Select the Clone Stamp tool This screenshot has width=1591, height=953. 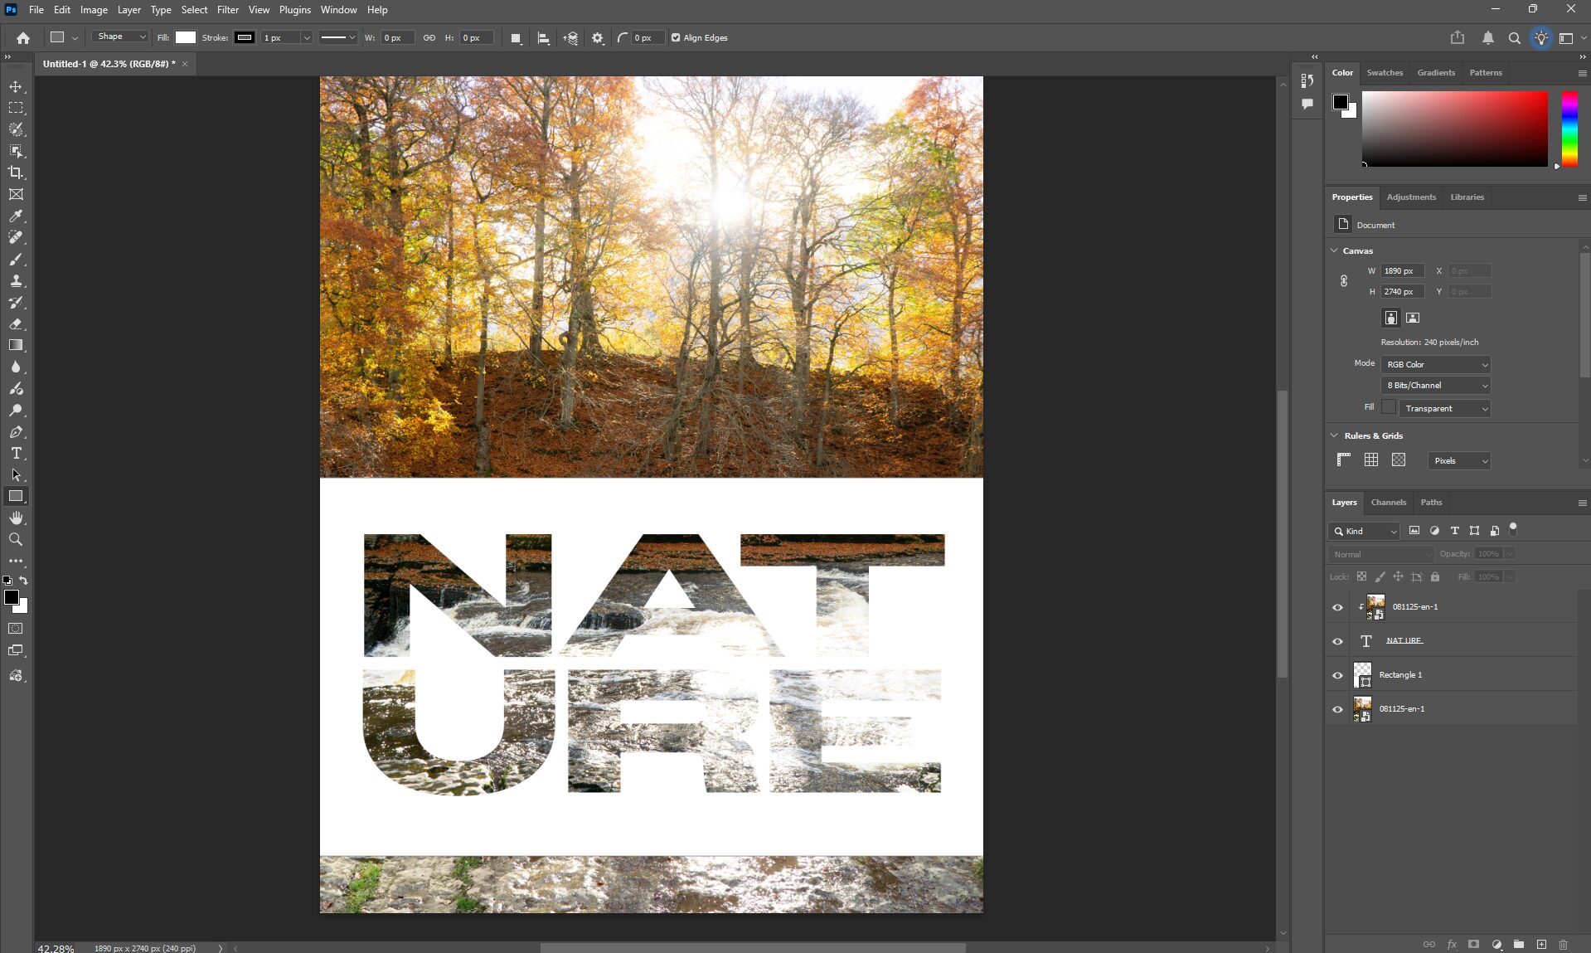coord(16,281)
